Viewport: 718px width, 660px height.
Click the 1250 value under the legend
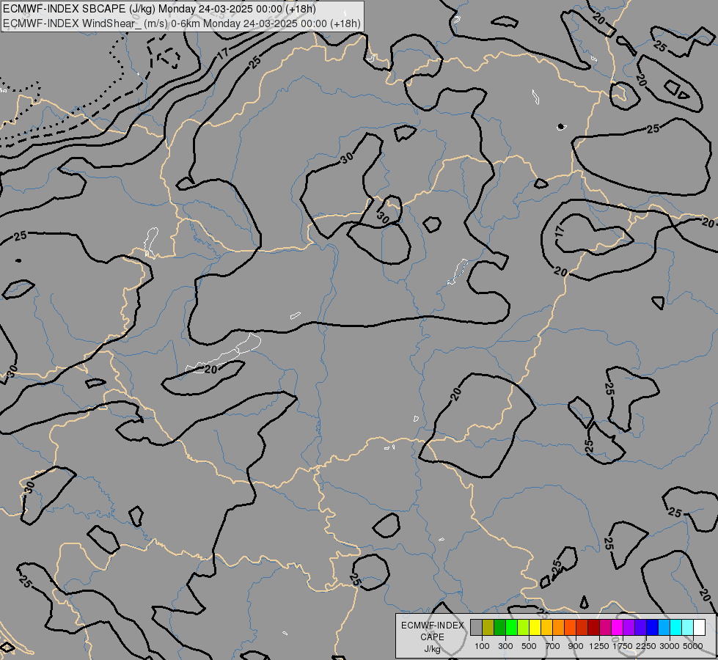[599, 646]
